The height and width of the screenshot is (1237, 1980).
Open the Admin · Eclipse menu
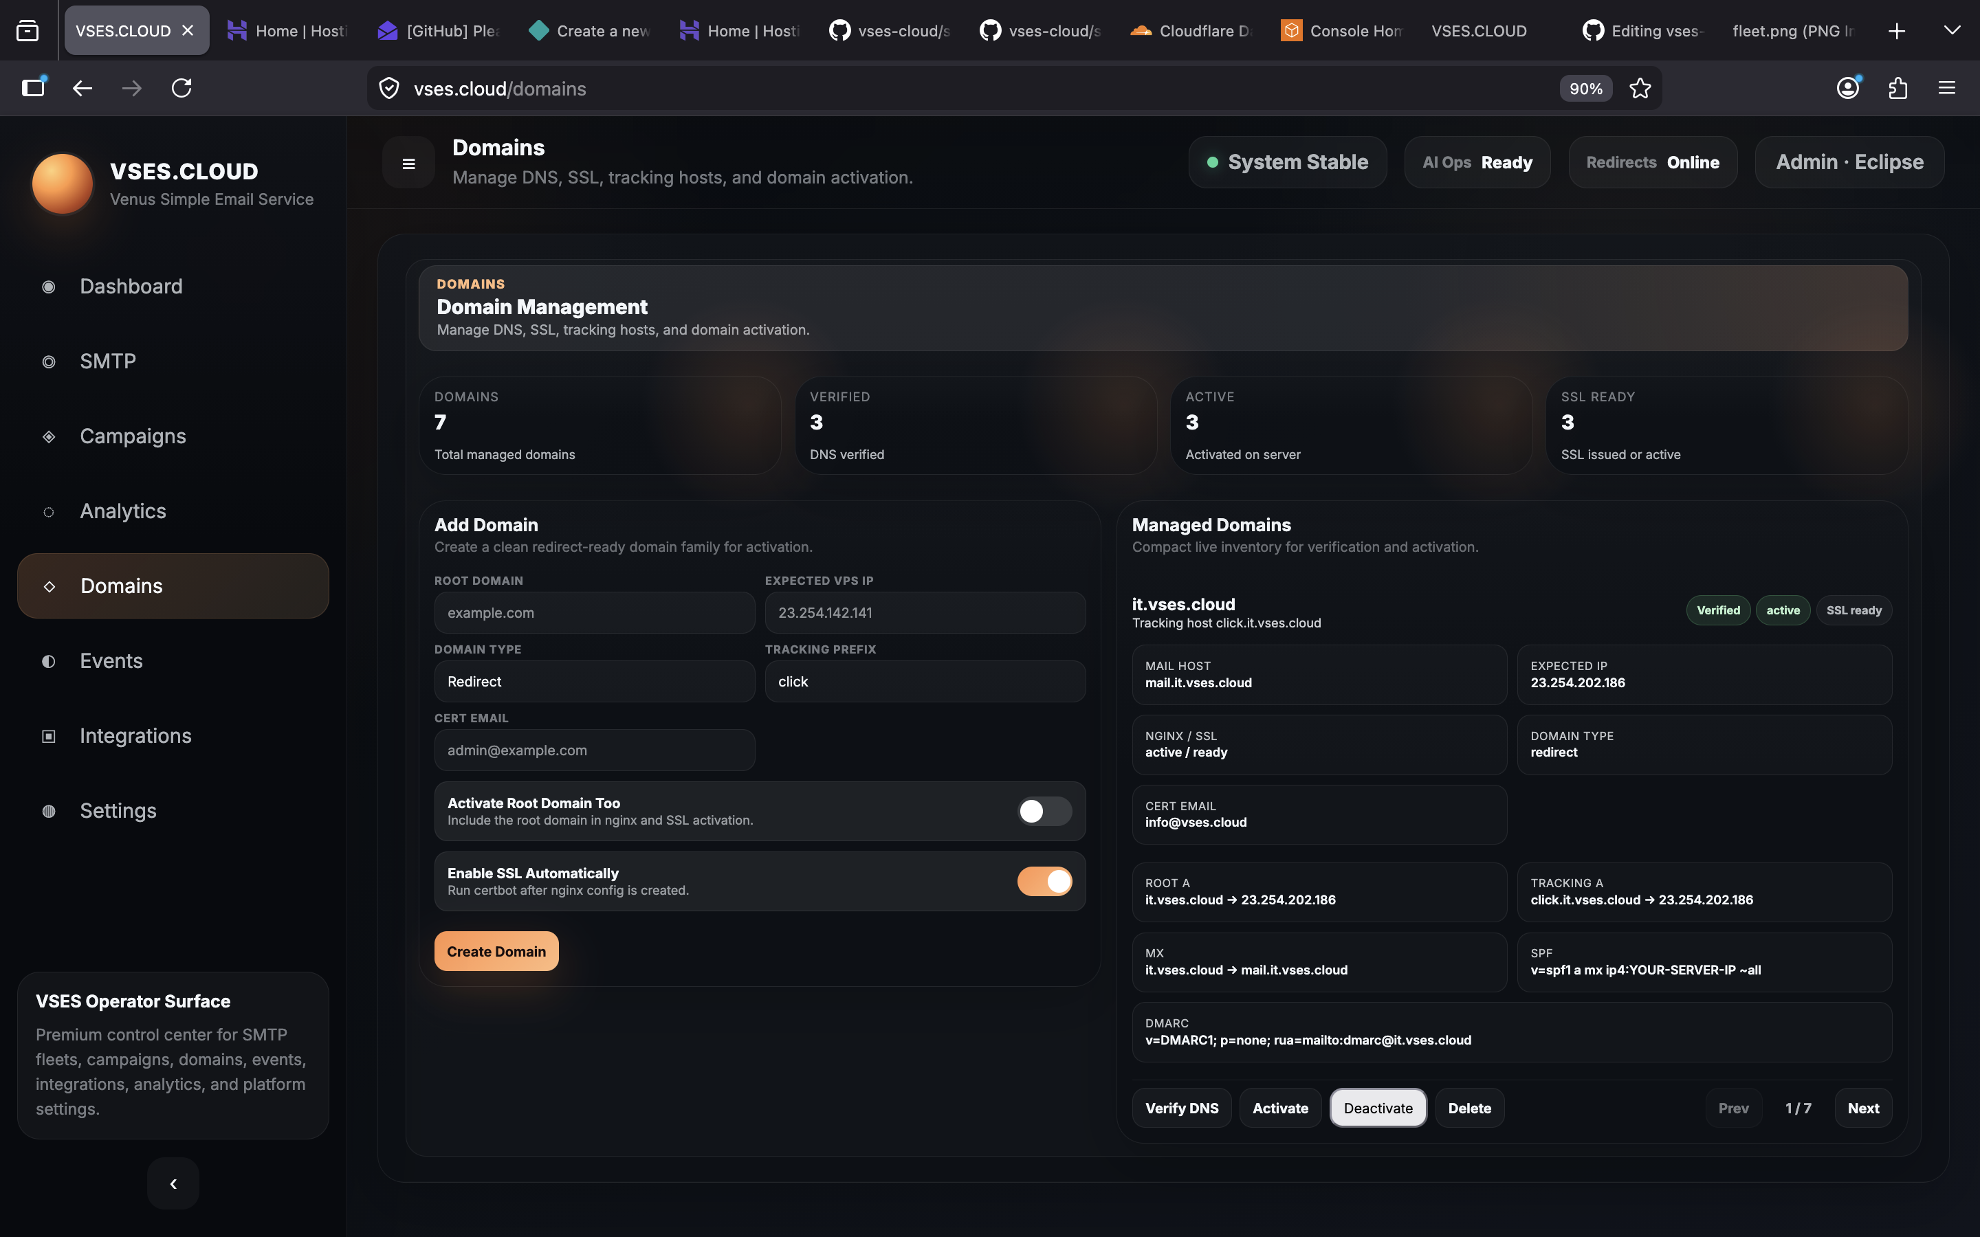point(1849,162)
